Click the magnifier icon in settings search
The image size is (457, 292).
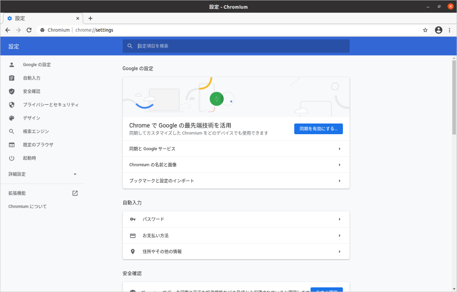click(x=130, y=46)
